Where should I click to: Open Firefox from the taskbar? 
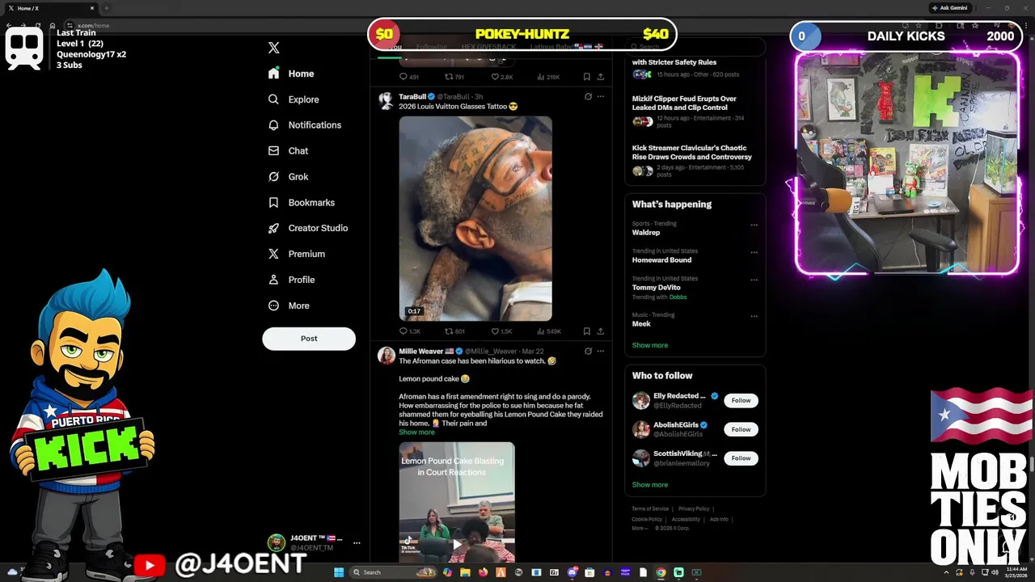point(483,572)
